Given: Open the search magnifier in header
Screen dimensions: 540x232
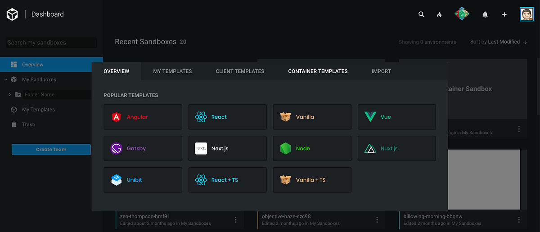Looking at the screenshot, I should pos(421,14).
